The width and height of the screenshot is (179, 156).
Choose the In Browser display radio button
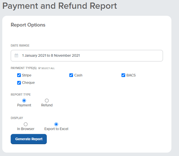(x=26, y=124)
